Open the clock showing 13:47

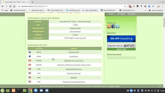pos(162,91)
